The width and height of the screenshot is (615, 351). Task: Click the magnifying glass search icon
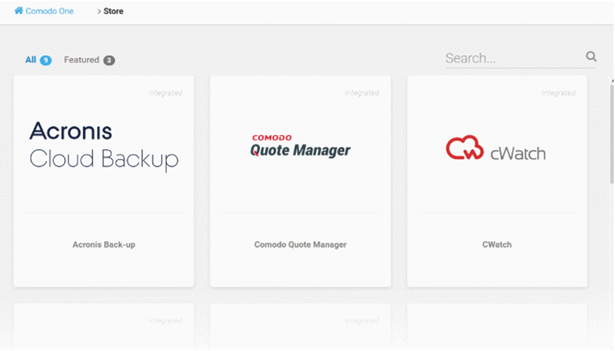pos(591,57)
